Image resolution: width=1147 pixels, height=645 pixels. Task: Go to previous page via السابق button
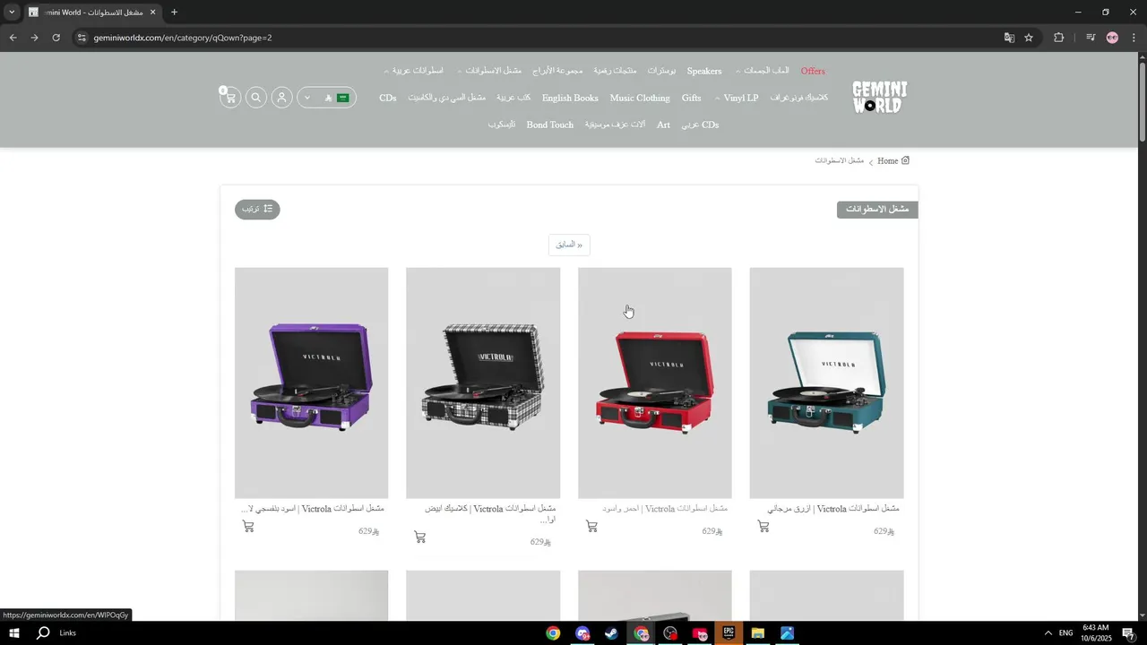point(569,245)
